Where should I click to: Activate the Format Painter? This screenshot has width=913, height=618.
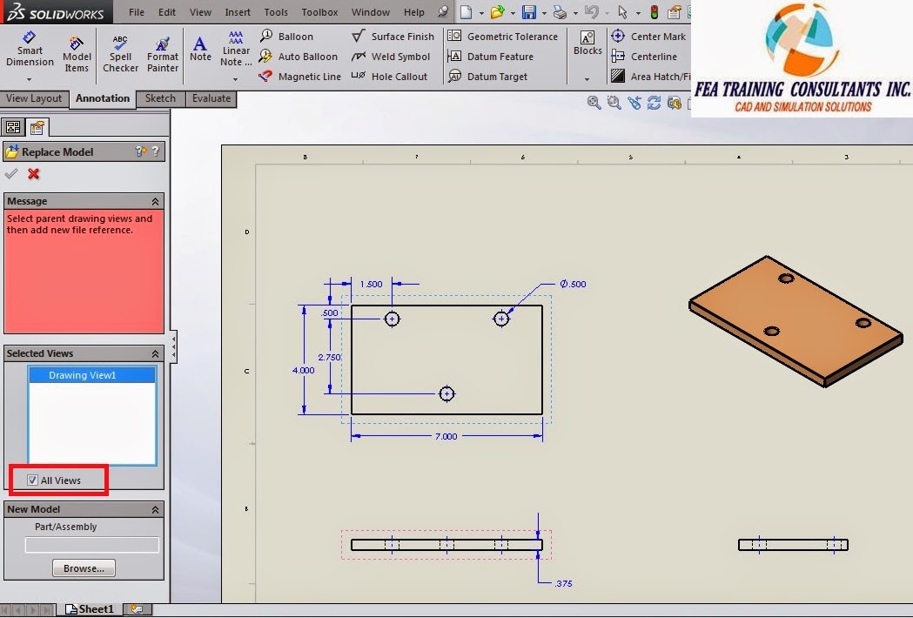coord(163,54)
